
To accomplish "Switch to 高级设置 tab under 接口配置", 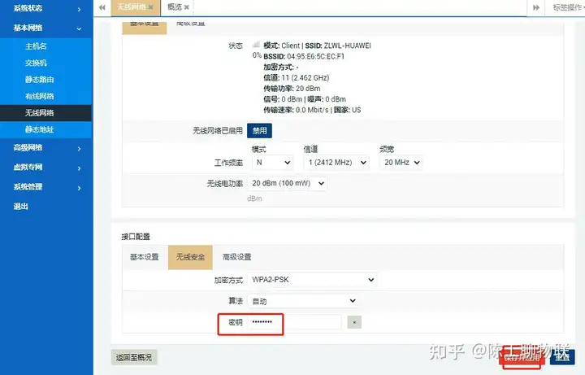I will click(x=237, y=257).
